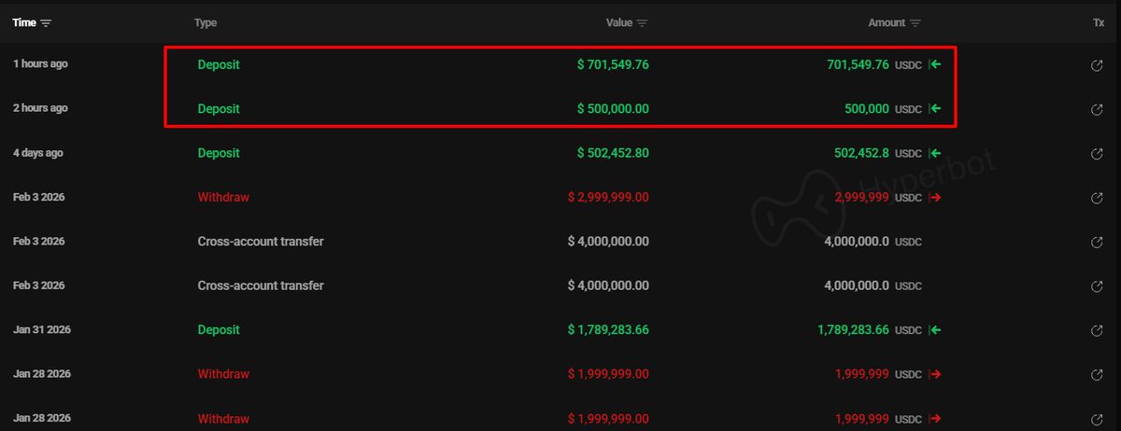Click the Tx column header
1121x431 pixels.
coord(1099,22)
